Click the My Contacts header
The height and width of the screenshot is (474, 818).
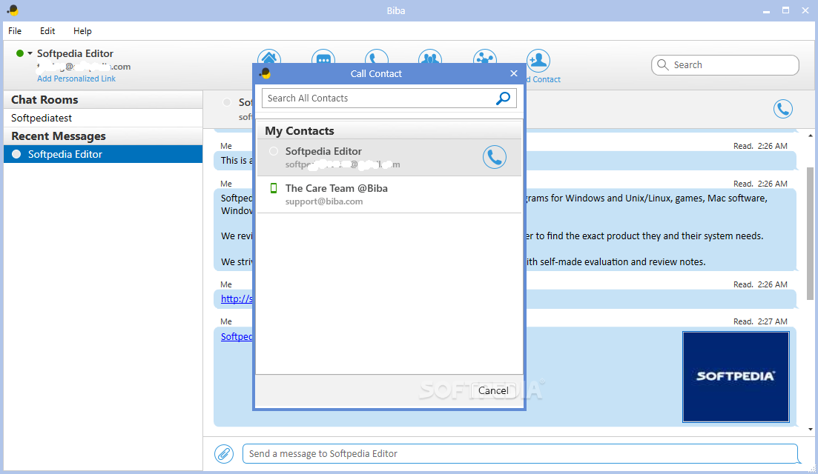[x=389, y=130]
